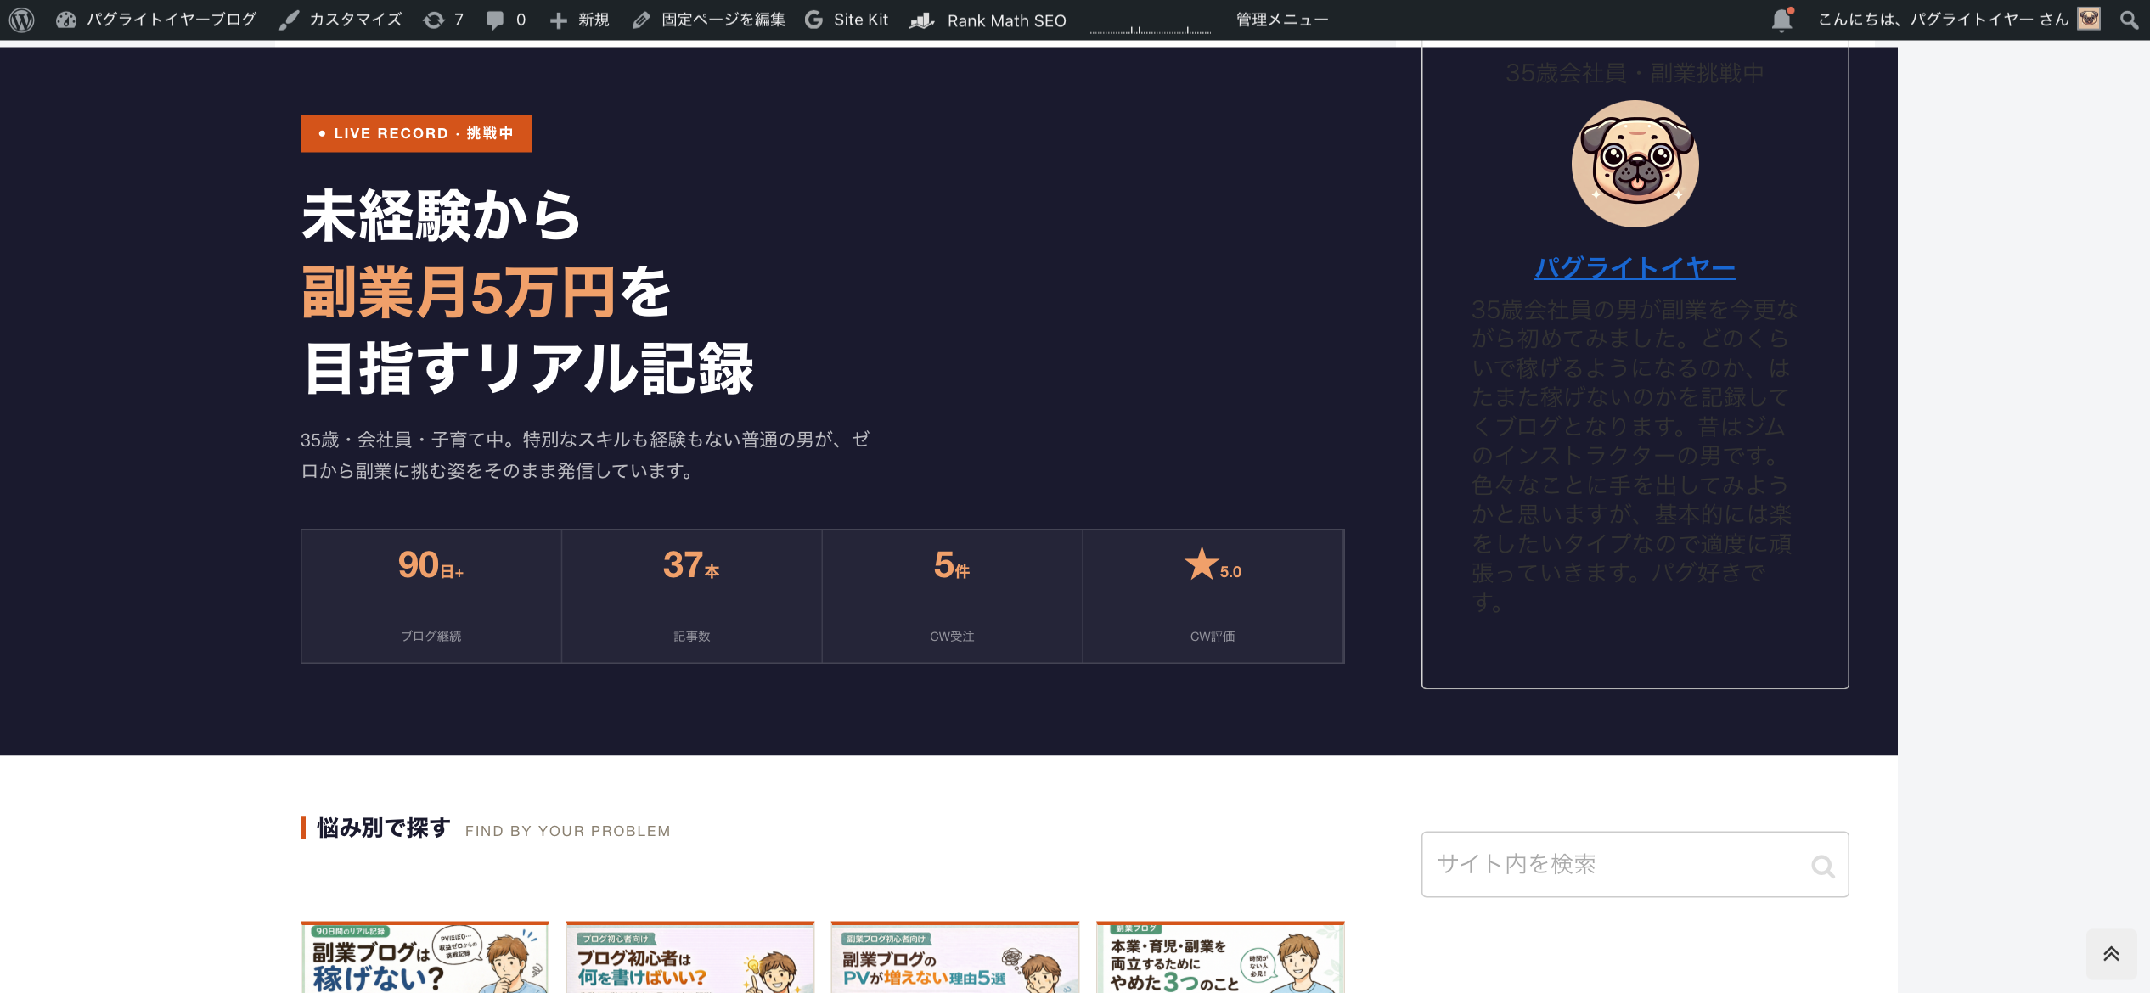Click the 90日+ ブログ継続 stat box

[431, 596]
